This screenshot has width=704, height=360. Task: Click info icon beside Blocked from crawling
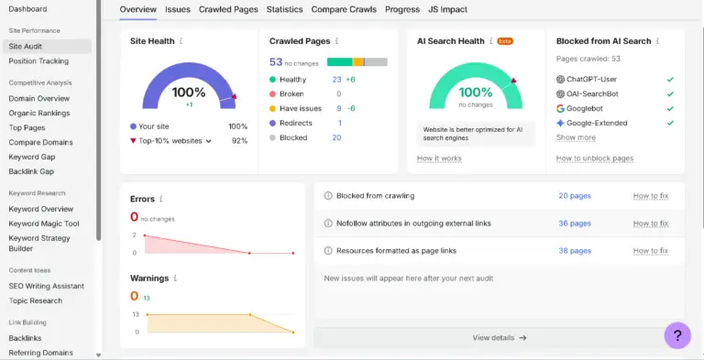328,196
